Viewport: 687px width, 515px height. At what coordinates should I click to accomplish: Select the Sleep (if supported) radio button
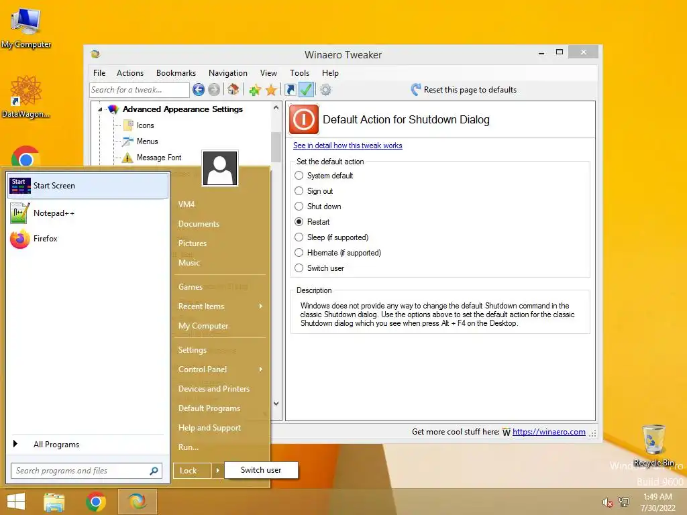(x=299, y=237)
